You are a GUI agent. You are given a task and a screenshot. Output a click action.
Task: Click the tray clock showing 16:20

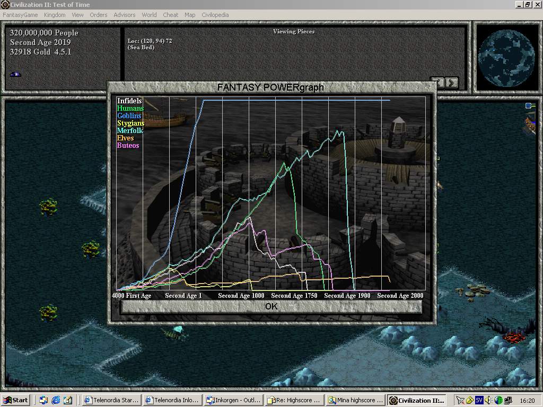pos(527,401)
